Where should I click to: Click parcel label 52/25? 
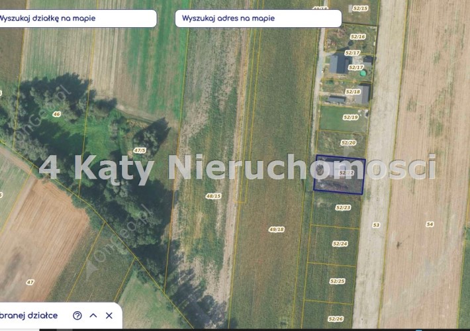[337, 281]
